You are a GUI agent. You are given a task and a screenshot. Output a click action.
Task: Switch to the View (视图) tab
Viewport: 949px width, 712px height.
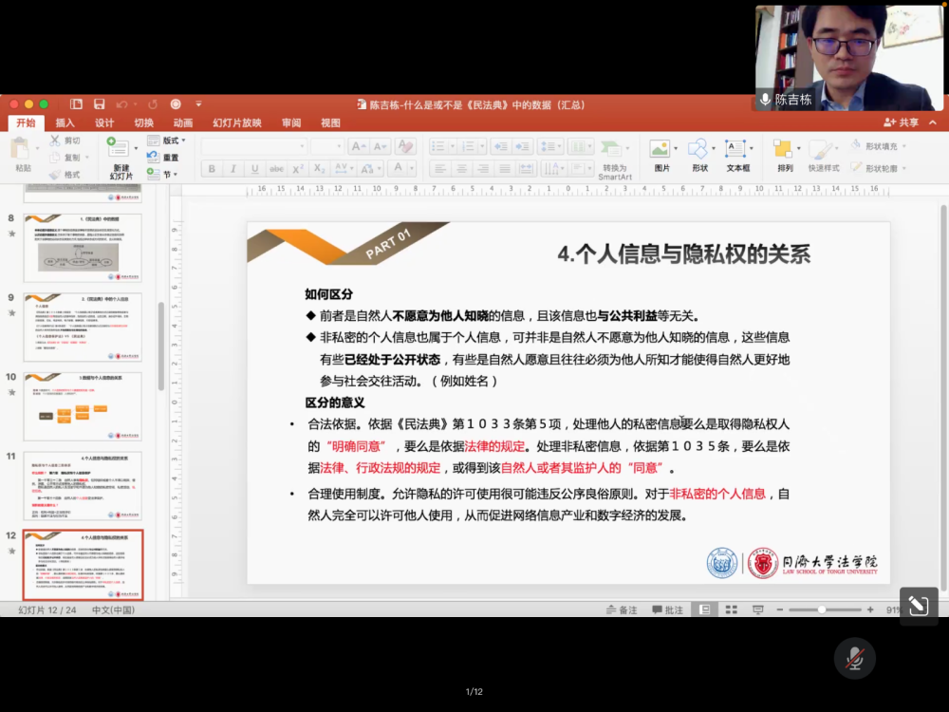(330, 122)
